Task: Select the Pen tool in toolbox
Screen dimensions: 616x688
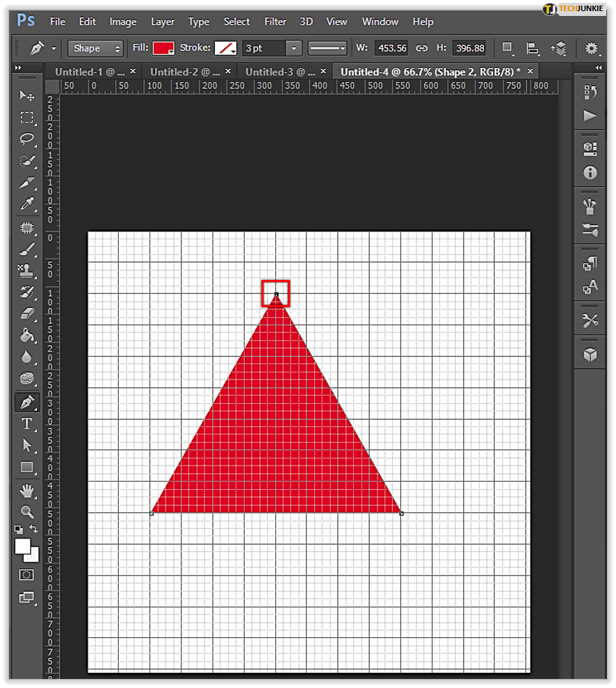Action: (x=27, y=402)
